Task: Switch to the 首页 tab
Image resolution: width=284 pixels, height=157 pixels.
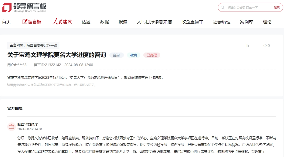Action: [6, 21]
